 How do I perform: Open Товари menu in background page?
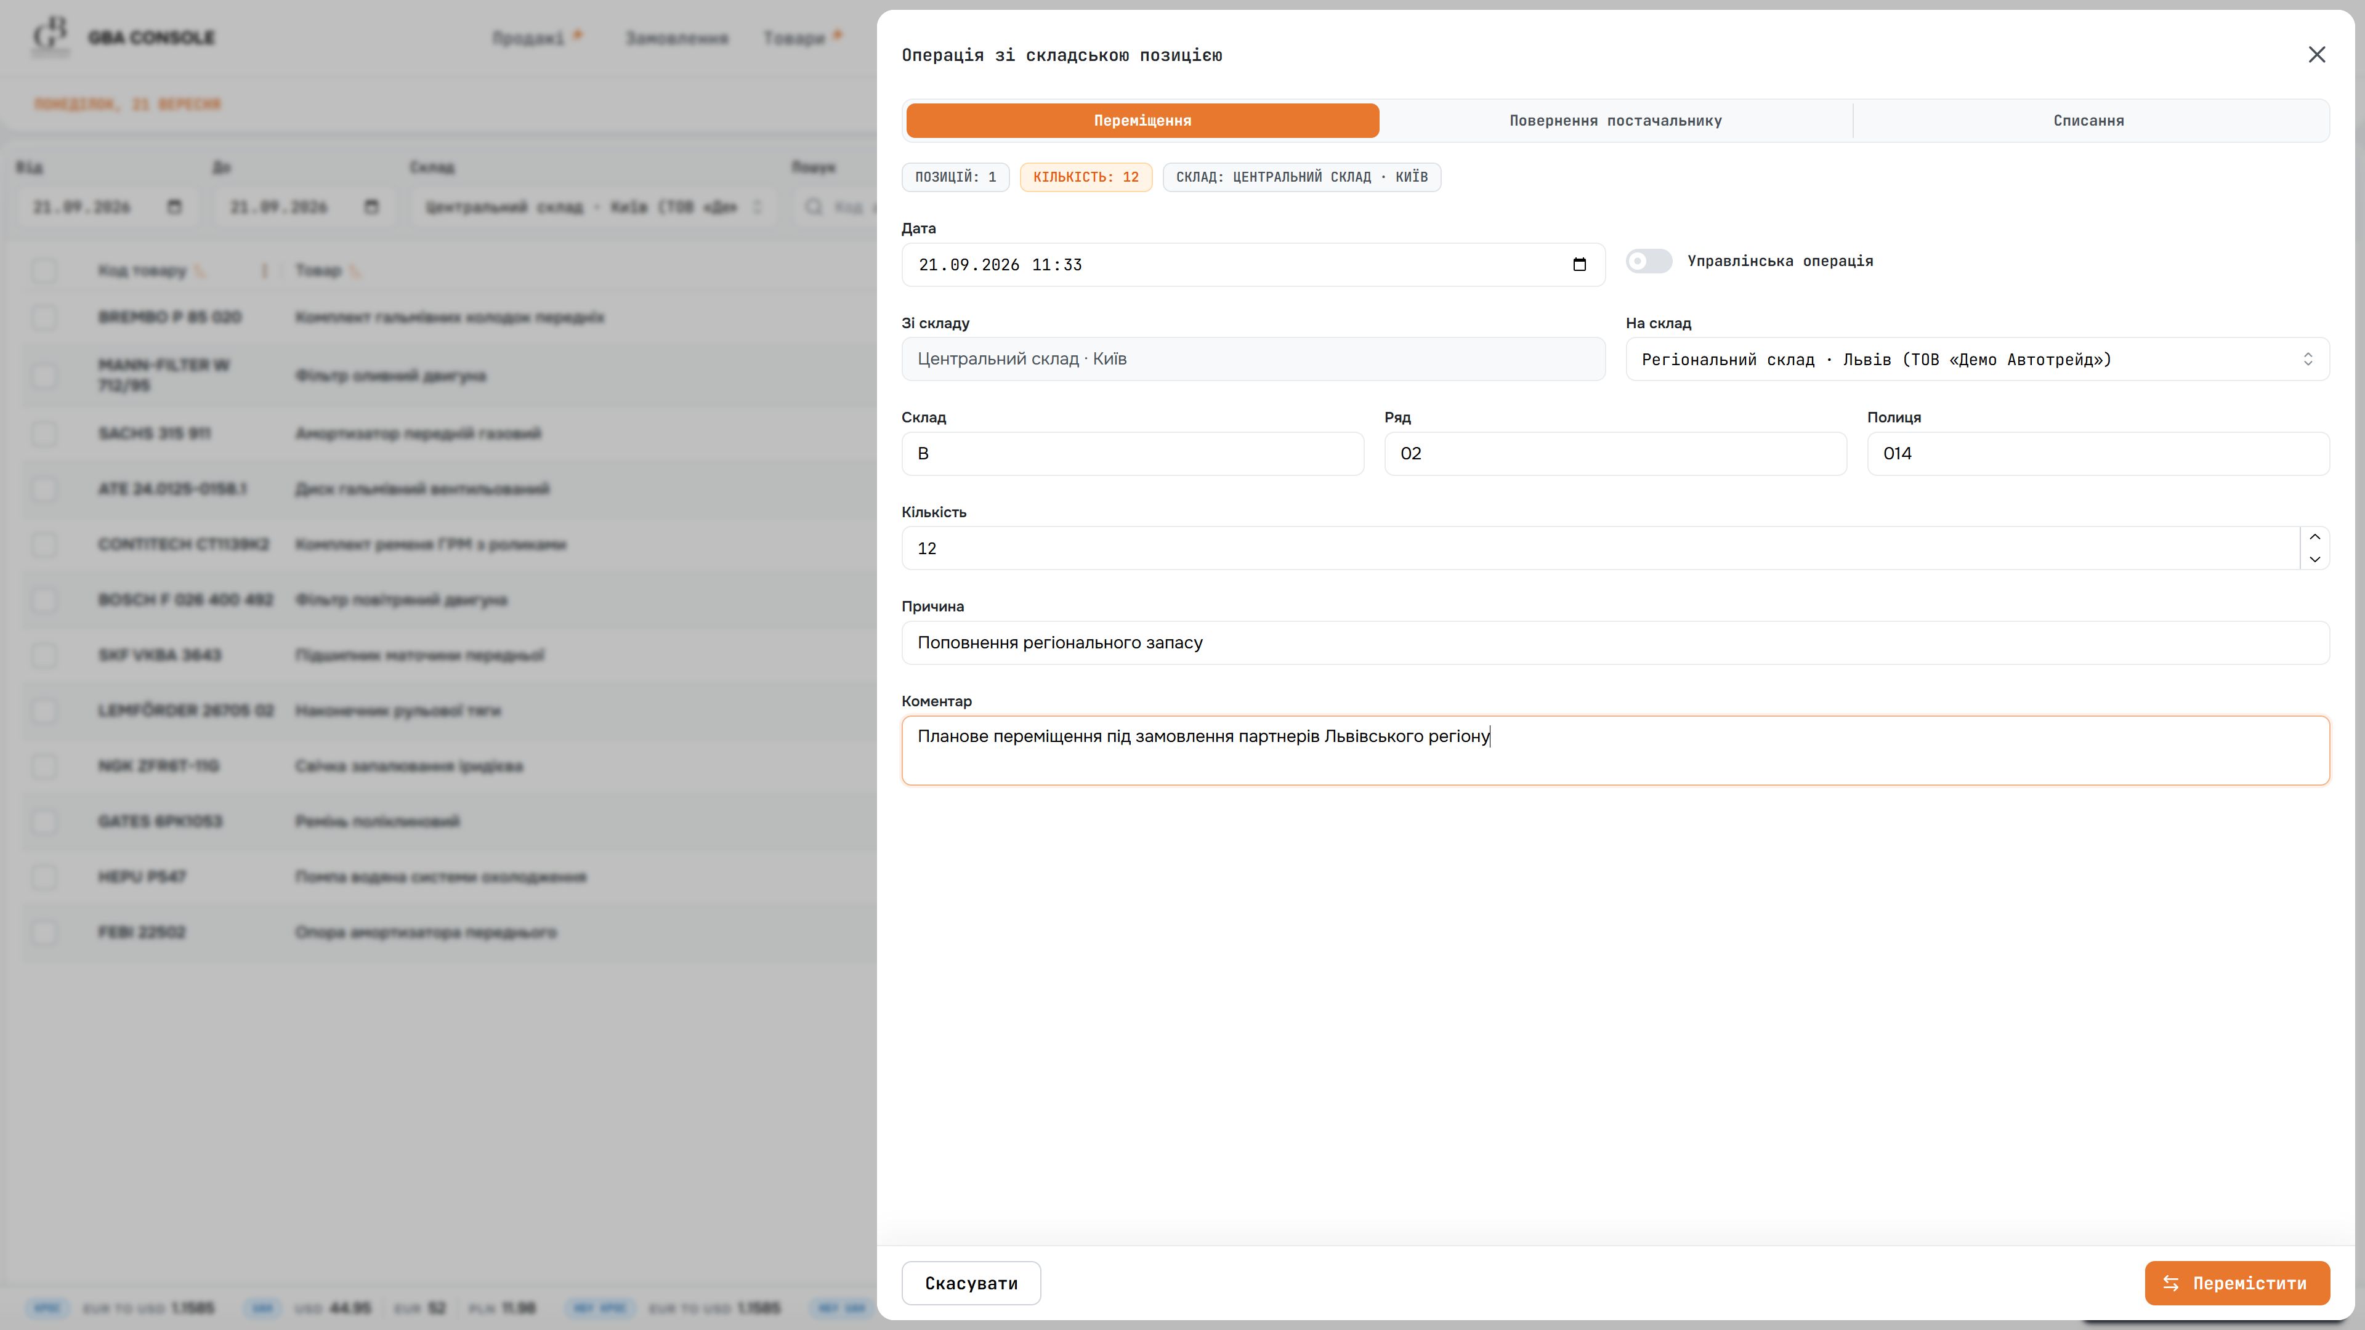[x=794, y=38]
